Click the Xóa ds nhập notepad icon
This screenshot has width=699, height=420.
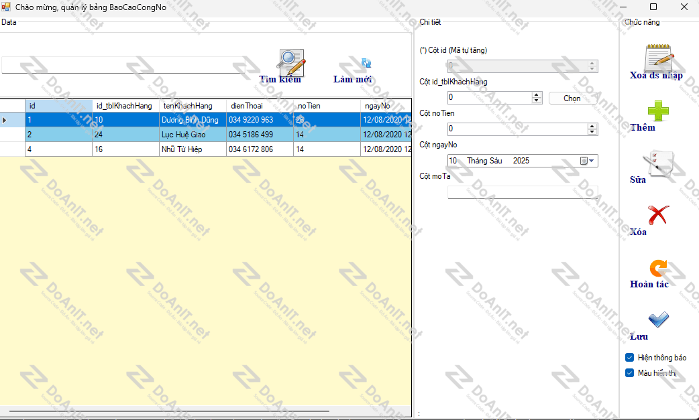point(659,58)
